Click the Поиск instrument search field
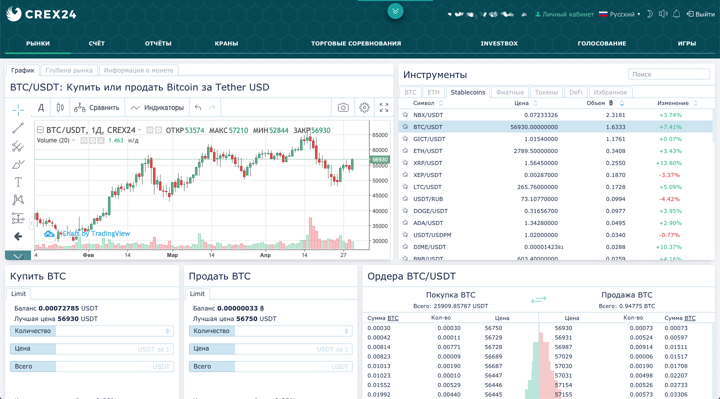The height and width of the screenshot is (399, 720). point(669,74)
